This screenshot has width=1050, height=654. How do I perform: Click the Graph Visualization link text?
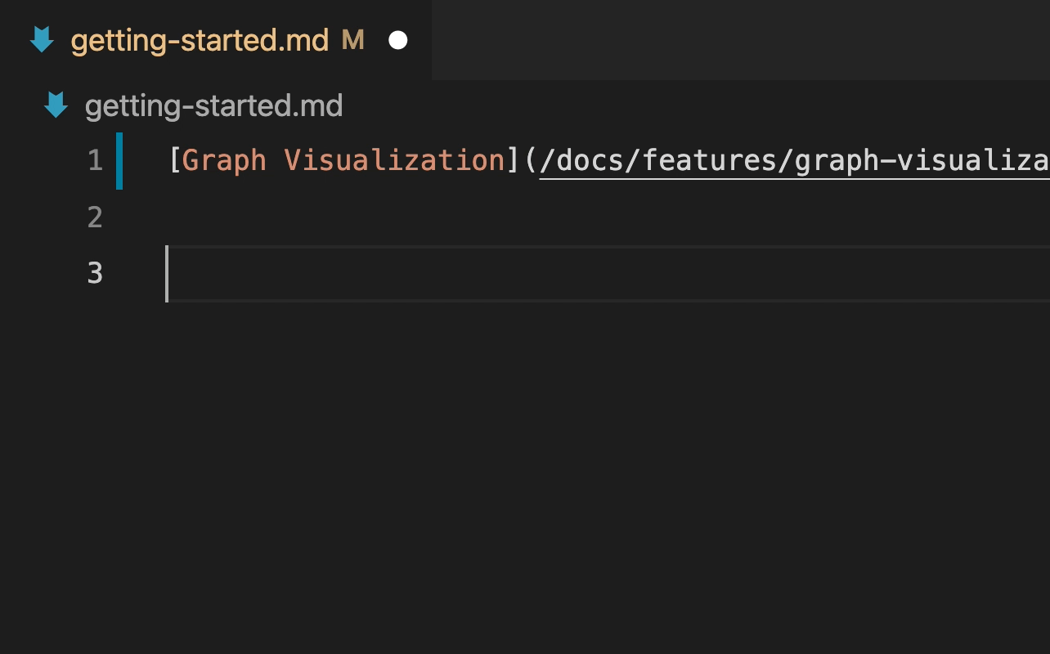point(342,160)
